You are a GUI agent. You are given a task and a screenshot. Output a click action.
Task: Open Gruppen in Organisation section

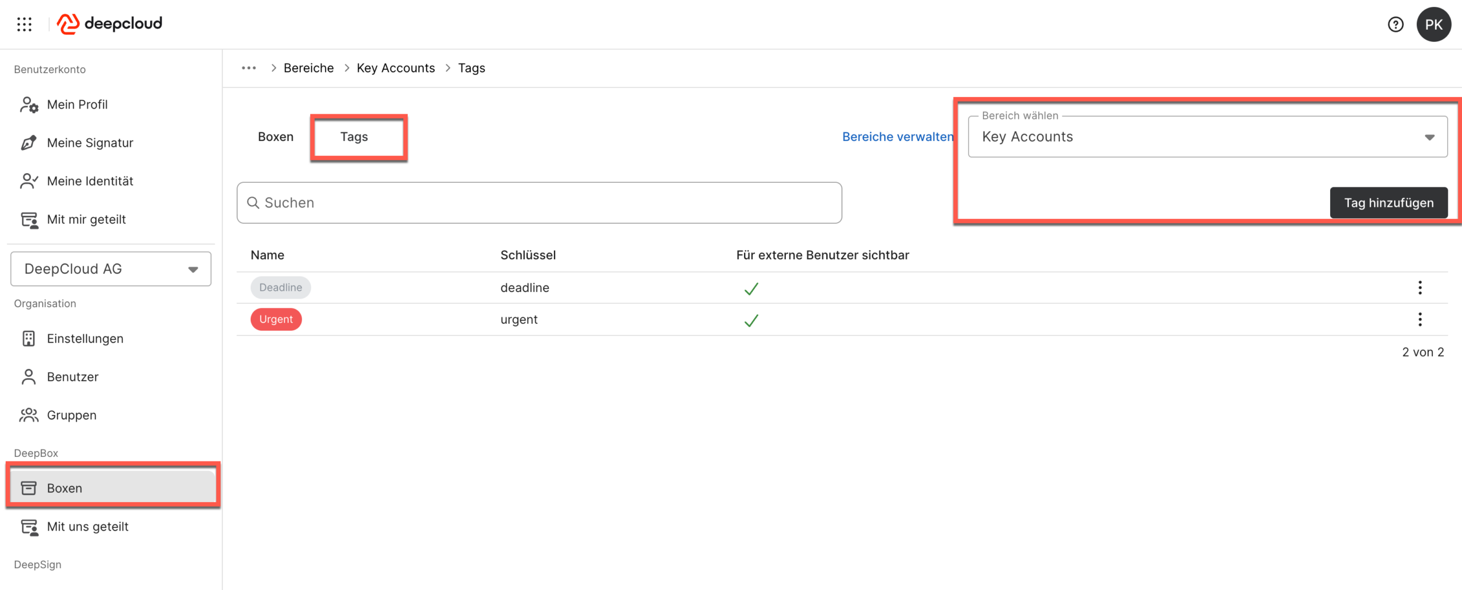pos(71,415)
